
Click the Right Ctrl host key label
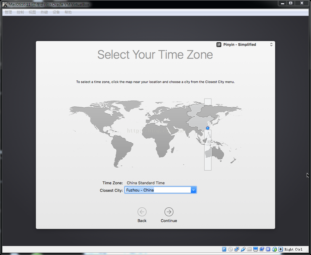pyautogui.click(x=293, y=249)
